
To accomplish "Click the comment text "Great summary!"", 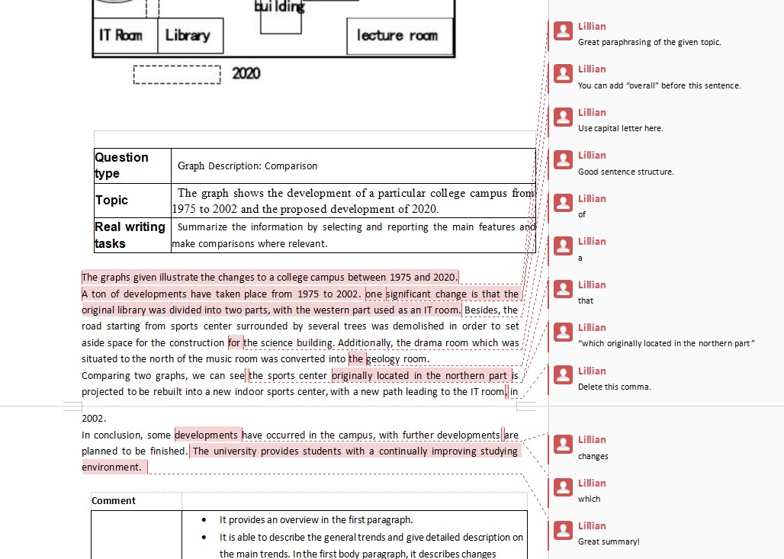I will [x=609, y=541].
